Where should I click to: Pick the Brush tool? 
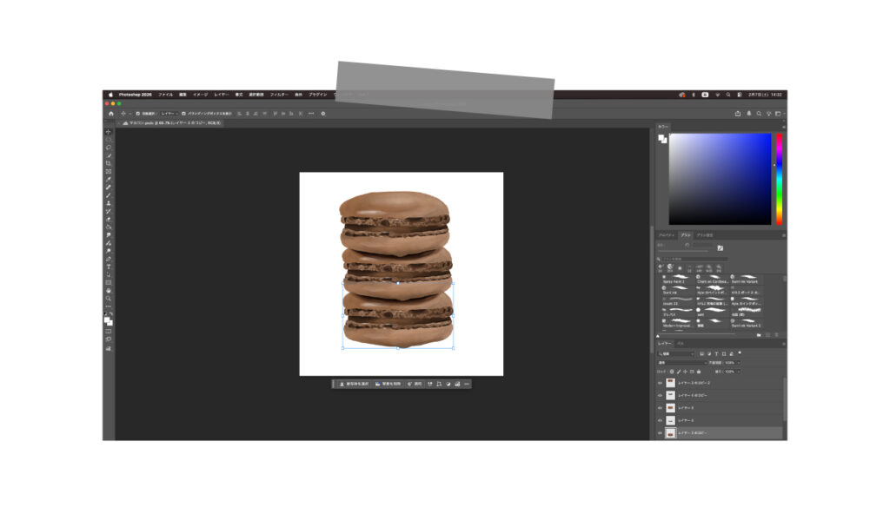[x=104, y=196]
